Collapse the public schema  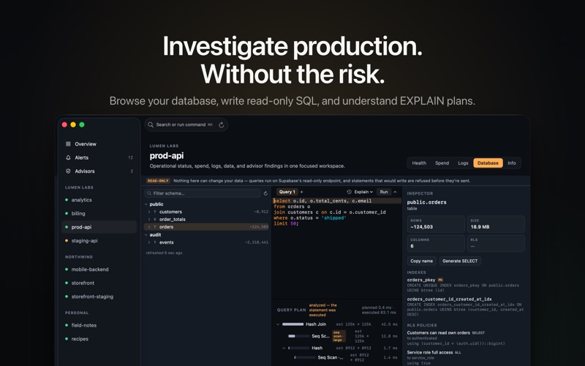point(146,204)
